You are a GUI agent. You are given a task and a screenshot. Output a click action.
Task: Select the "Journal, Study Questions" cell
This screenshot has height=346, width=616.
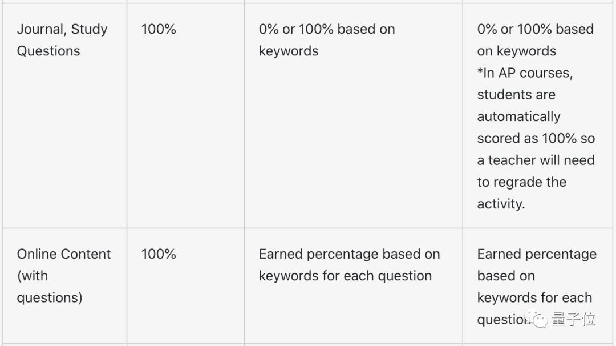click(x=62, y=40)
